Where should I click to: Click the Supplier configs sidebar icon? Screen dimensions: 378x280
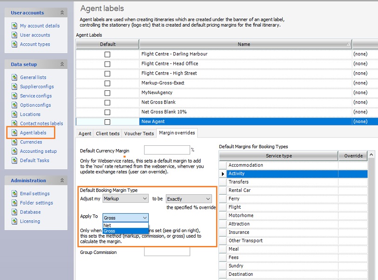coord(14,87)
